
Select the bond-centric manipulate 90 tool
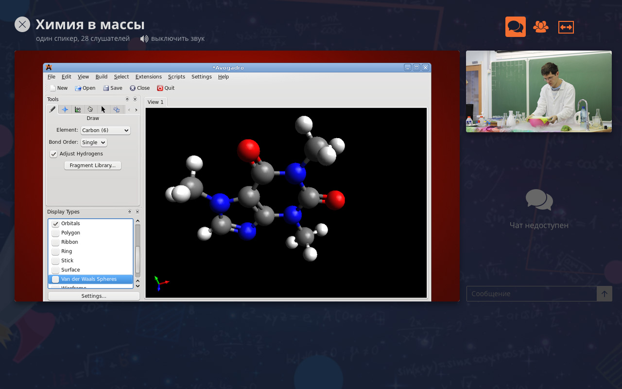[x=78, y=109]
